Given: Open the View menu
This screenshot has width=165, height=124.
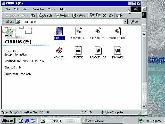Looking at the screenshot, I should [26, 9].
